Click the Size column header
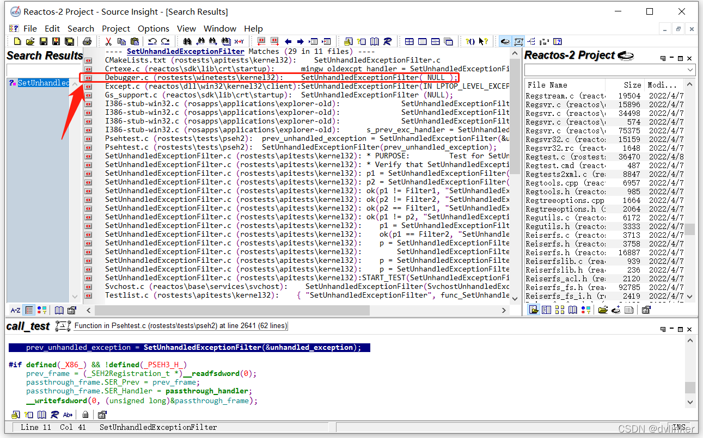Viewport: 703px width, 438px height. (x=632, y=85)
